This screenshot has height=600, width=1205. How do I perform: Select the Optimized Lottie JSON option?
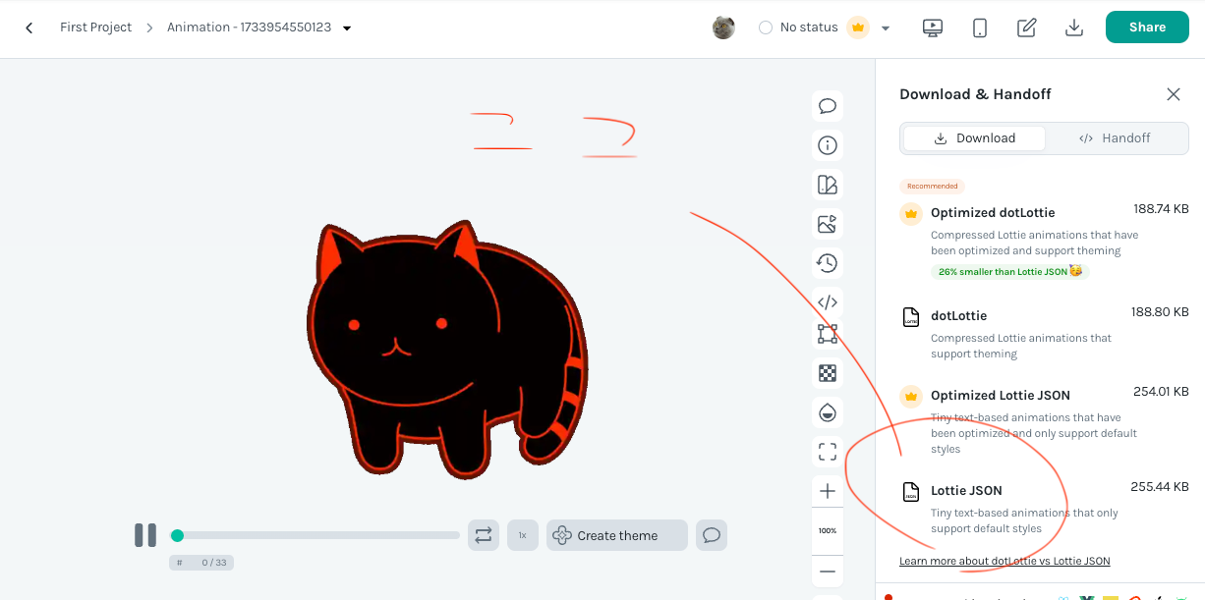tap(1044, 420)
